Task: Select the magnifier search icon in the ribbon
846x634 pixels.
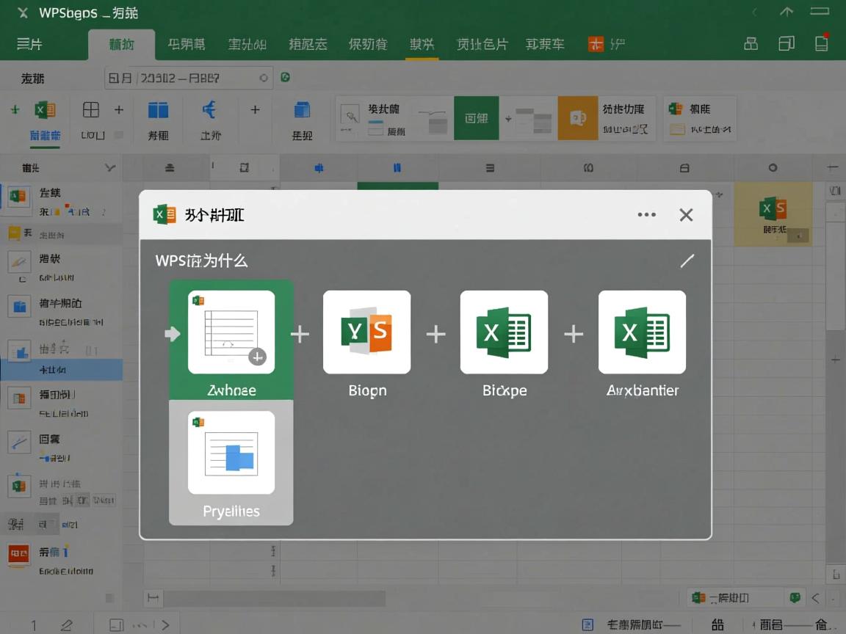Action: pyautogui.click(x=350, y=115)
